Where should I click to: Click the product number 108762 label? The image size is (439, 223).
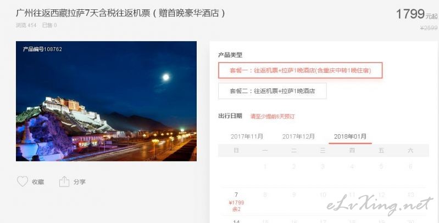[42, 49]
